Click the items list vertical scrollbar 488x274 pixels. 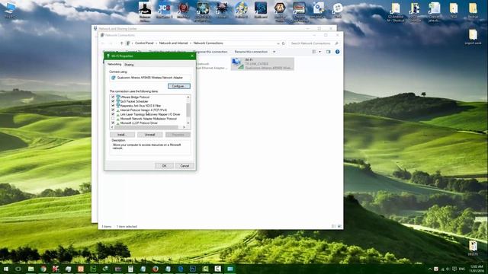pyautogui.click(x=188, y=110)
